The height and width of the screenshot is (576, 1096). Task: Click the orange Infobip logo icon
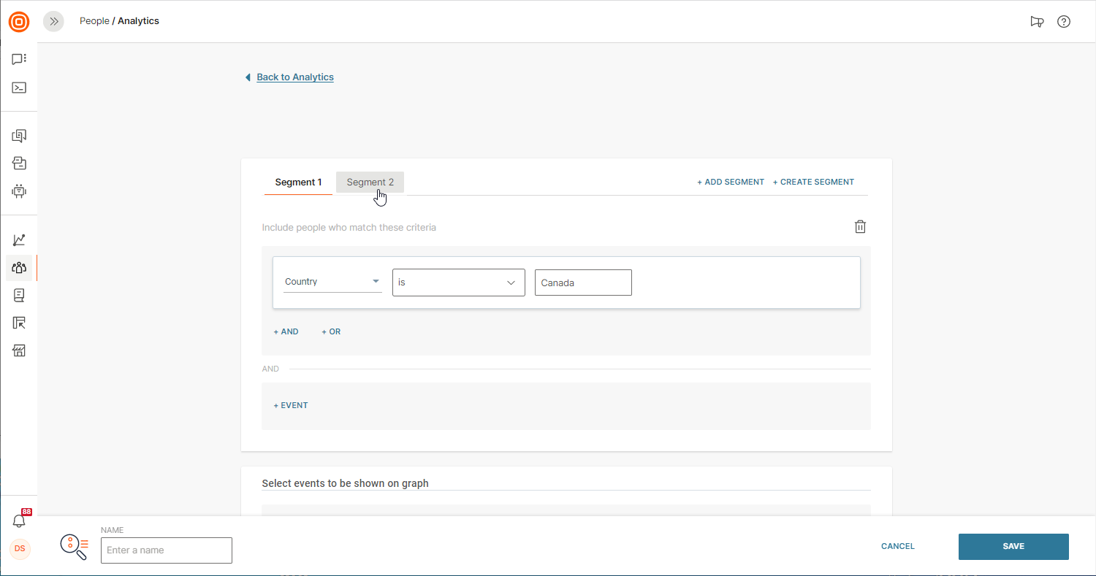(x=19, y=22)
